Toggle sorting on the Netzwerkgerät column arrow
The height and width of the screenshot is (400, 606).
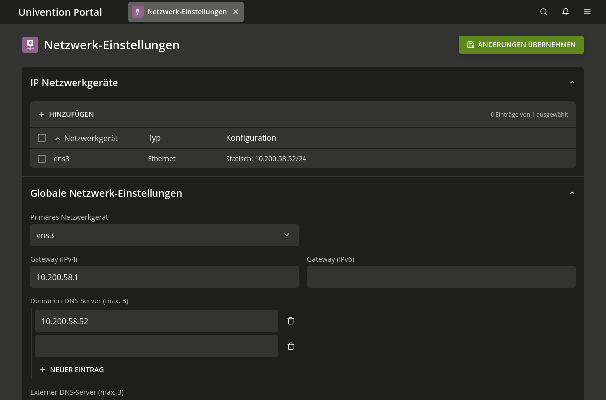pos(58,138)
